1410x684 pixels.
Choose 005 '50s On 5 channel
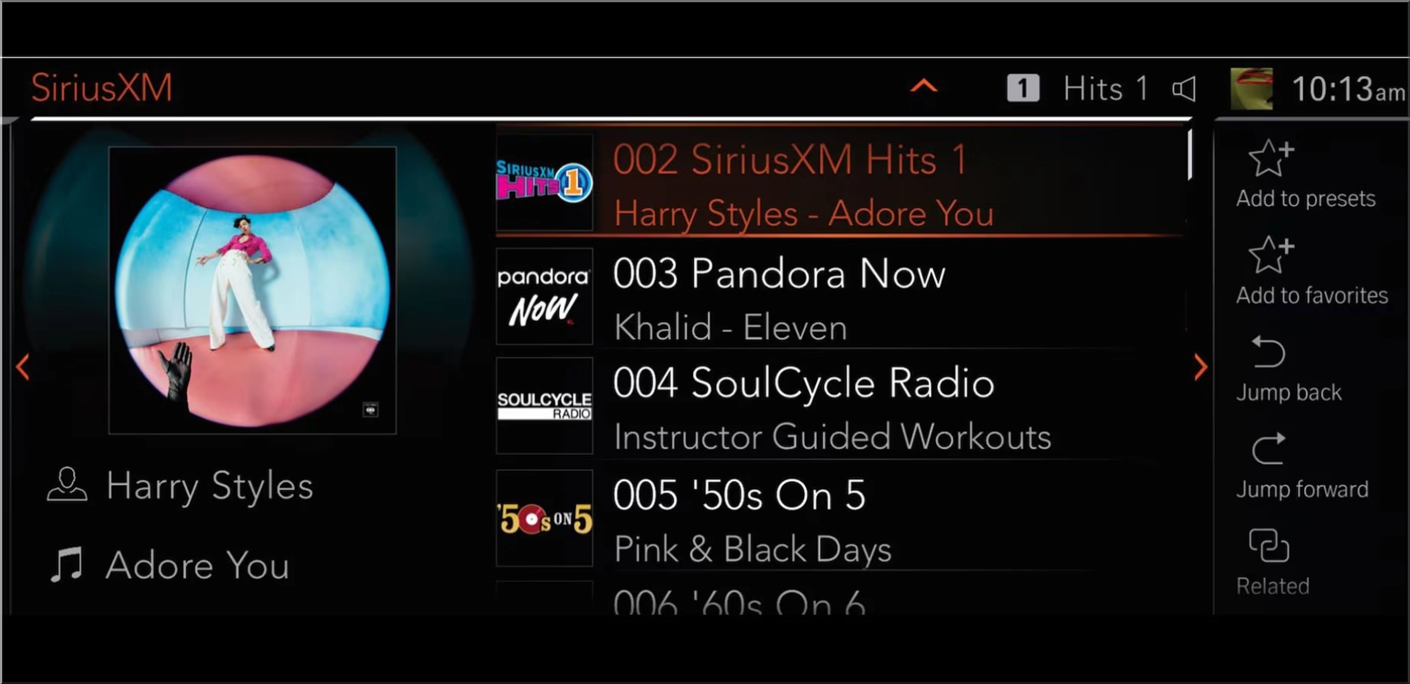click(x=840, y=518)
